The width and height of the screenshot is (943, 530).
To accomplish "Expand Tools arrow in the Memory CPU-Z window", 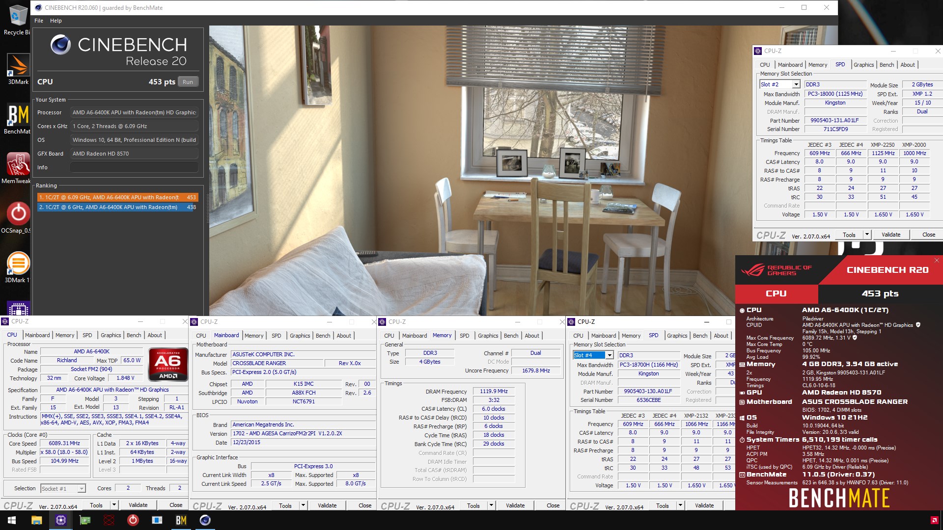I will 491,505.
